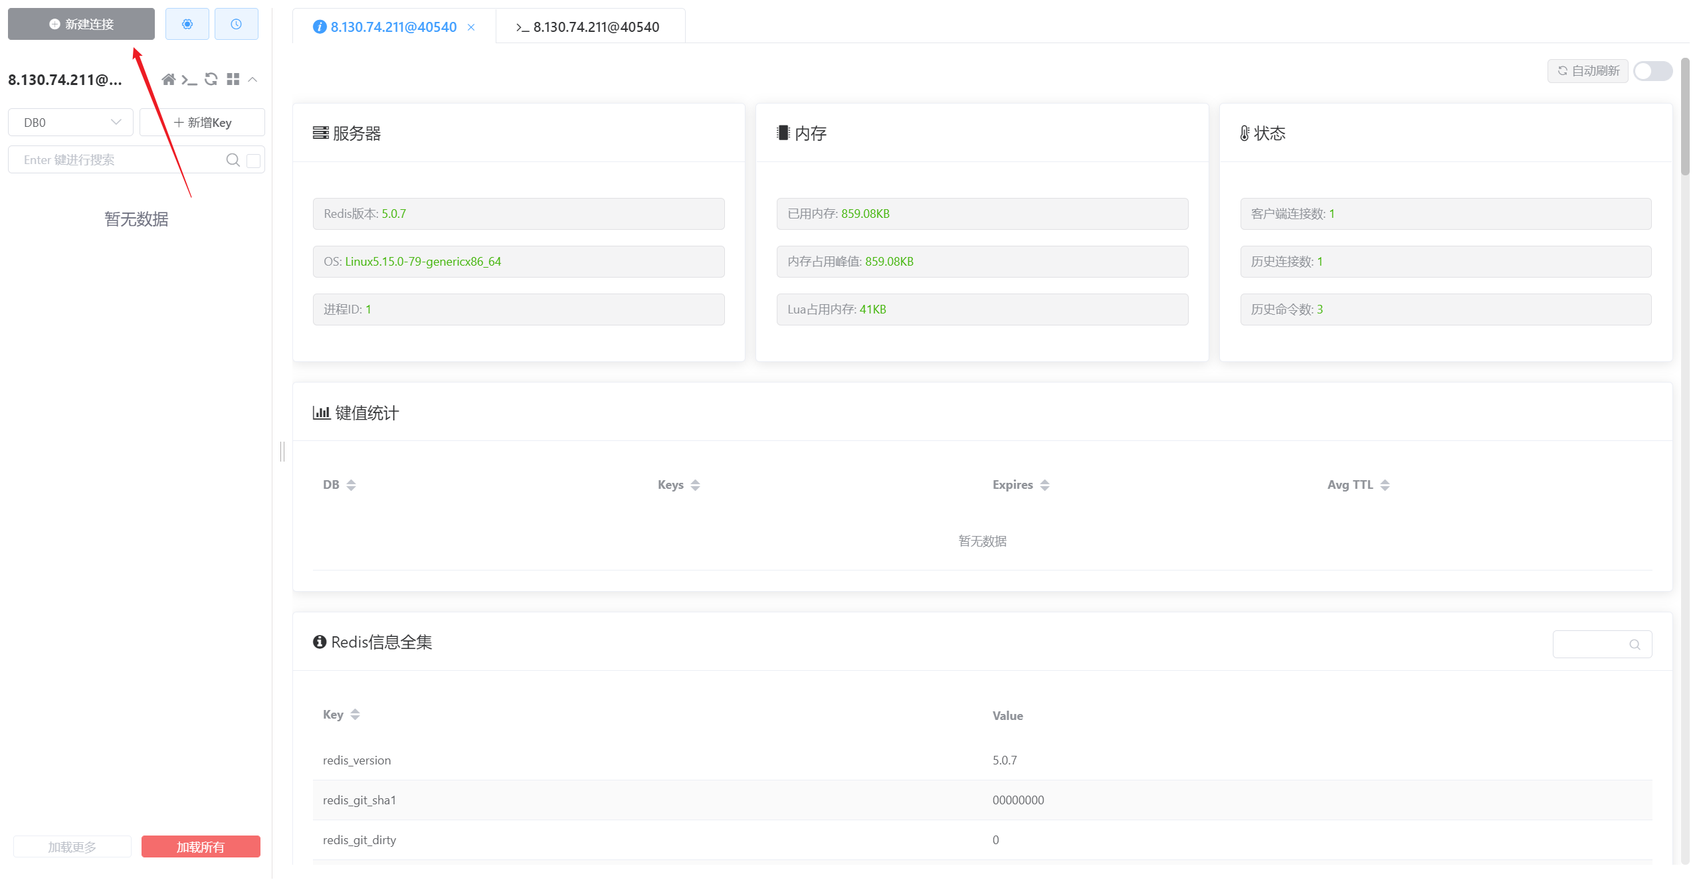Close the 8.130.74.211@40540 info tab
The height and width of the screenshot is (886, 1701).
471,27
